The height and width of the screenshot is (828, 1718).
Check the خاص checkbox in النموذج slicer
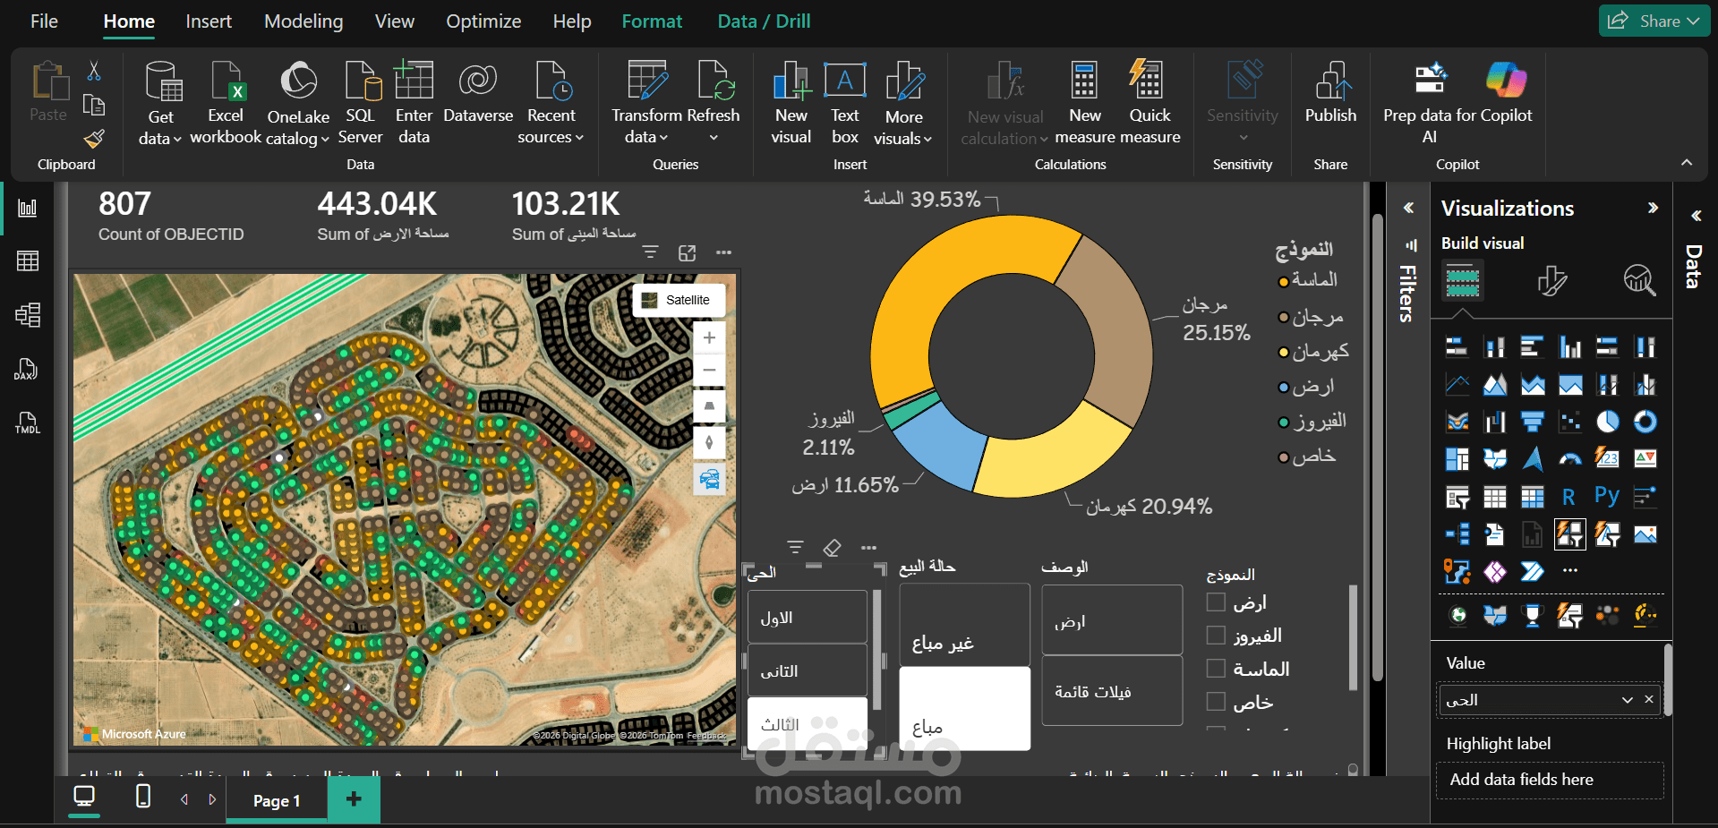pyautogui.click(x=1216, y=702)
